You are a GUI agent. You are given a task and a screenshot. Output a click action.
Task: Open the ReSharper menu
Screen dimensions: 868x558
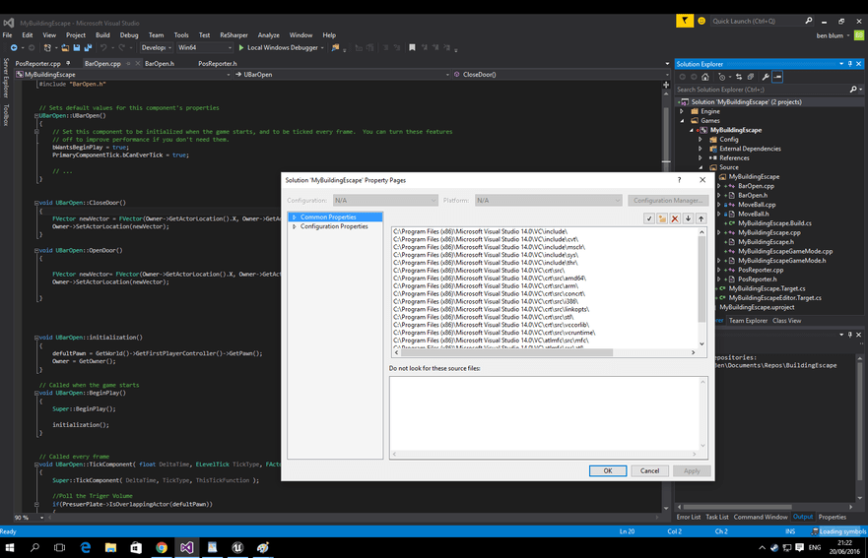[x=234, y=34]
